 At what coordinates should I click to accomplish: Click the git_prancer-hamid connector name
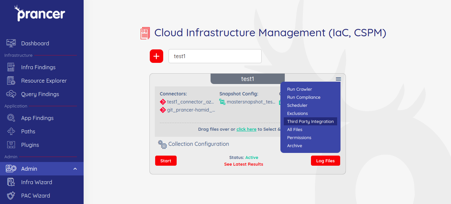tap(191, 110)
